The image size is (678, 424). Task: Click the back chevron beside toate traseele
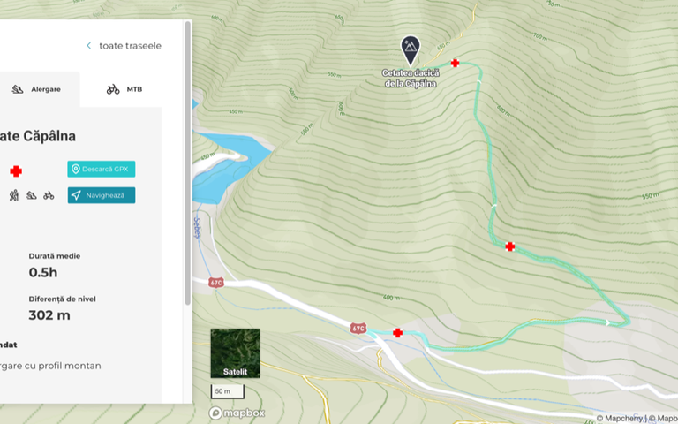(x=88, y=46)
